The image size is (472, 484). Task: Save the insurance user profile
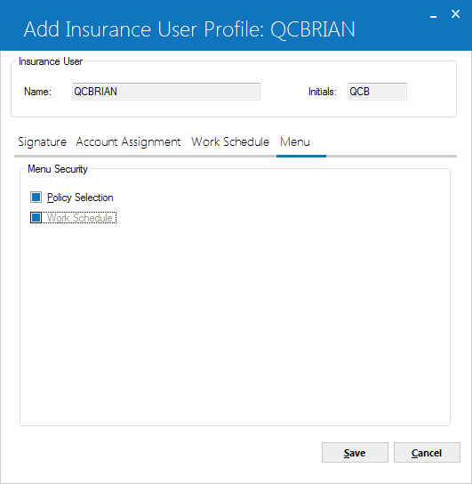355,453
